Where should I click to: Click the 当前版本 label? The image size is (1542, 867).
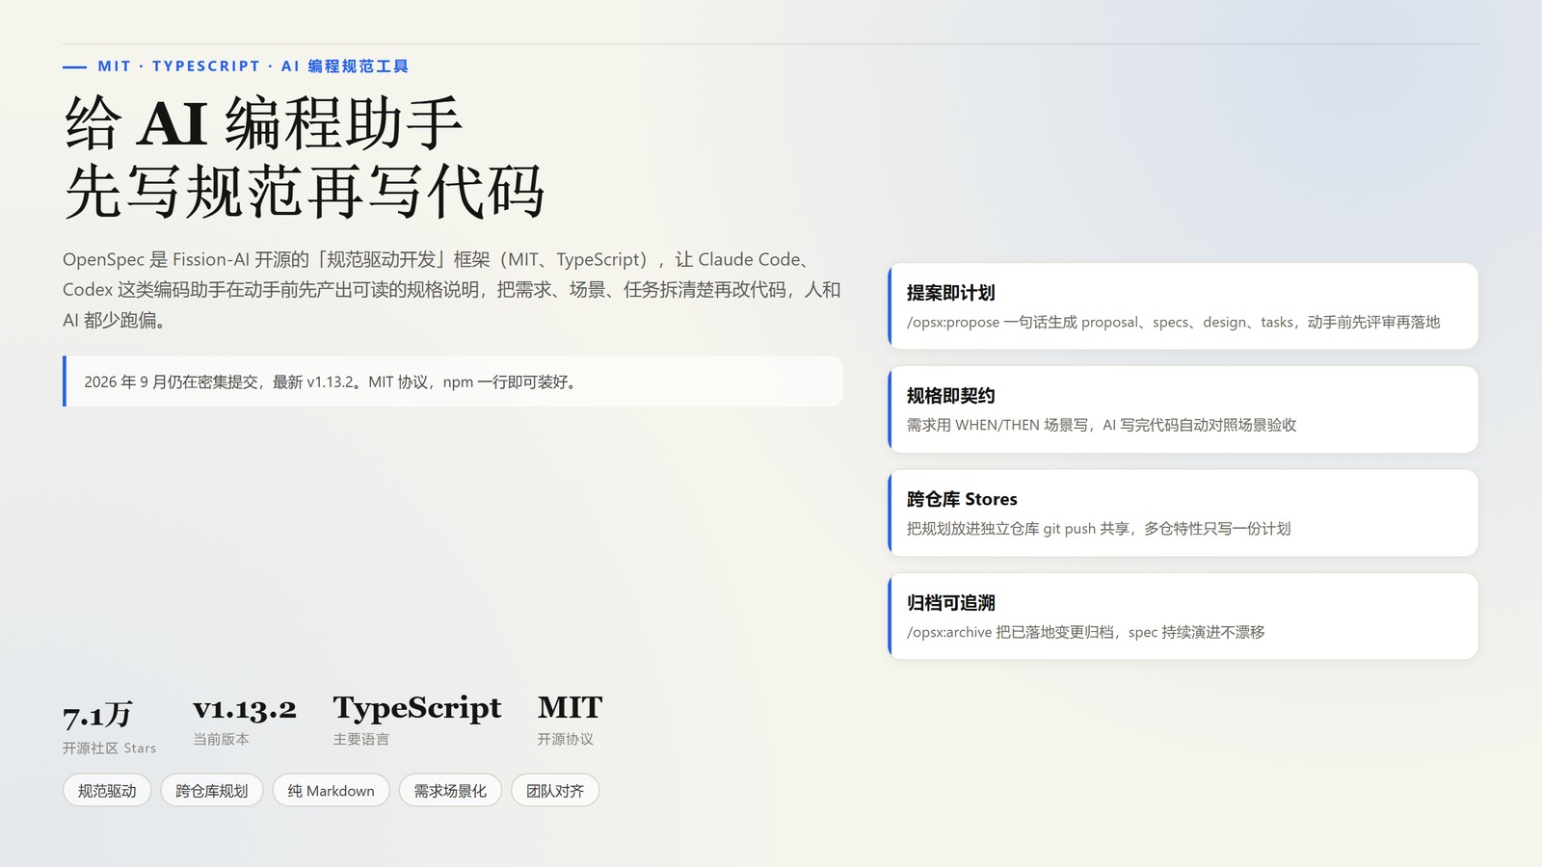pos(221,739)
